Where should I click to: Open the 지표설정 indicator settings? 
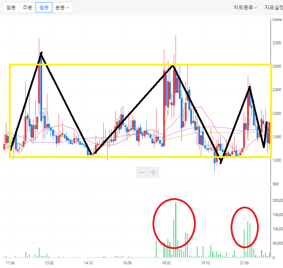[273, 8]
